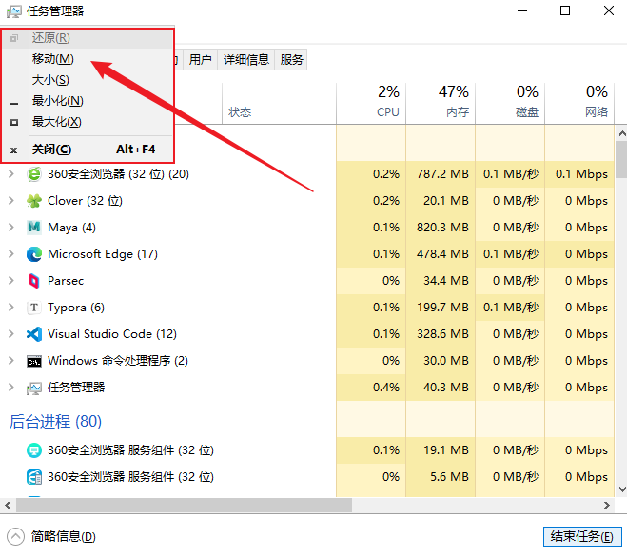Choose 大小(S) from the system menu
Image resolution: width=627 pixels, height=559 pixels.
tap(88, 80)
